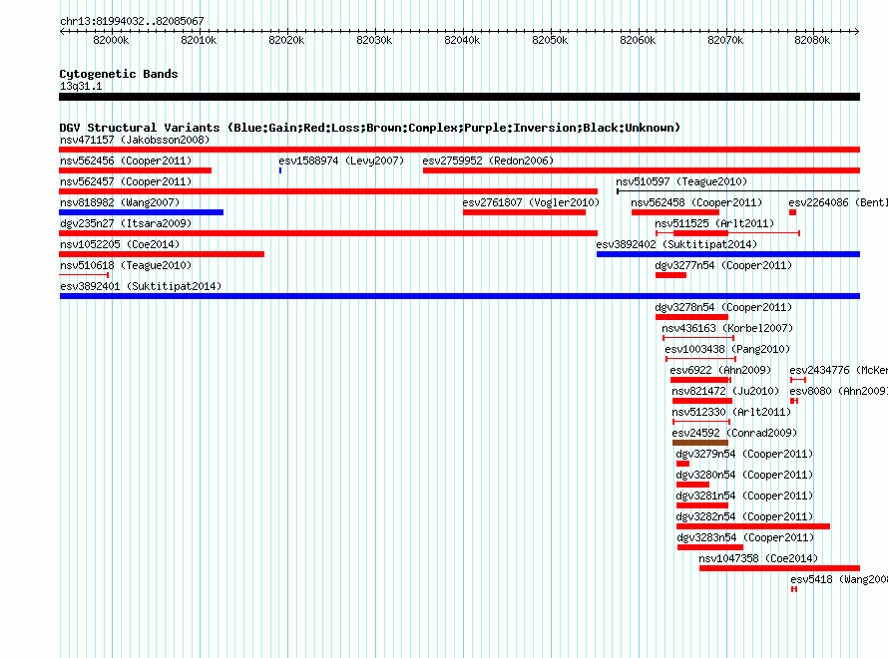The width and height of the screenshot is (888, 658).
Task: Click the red nsv562458 loss bar
Action: coord(675,212)
